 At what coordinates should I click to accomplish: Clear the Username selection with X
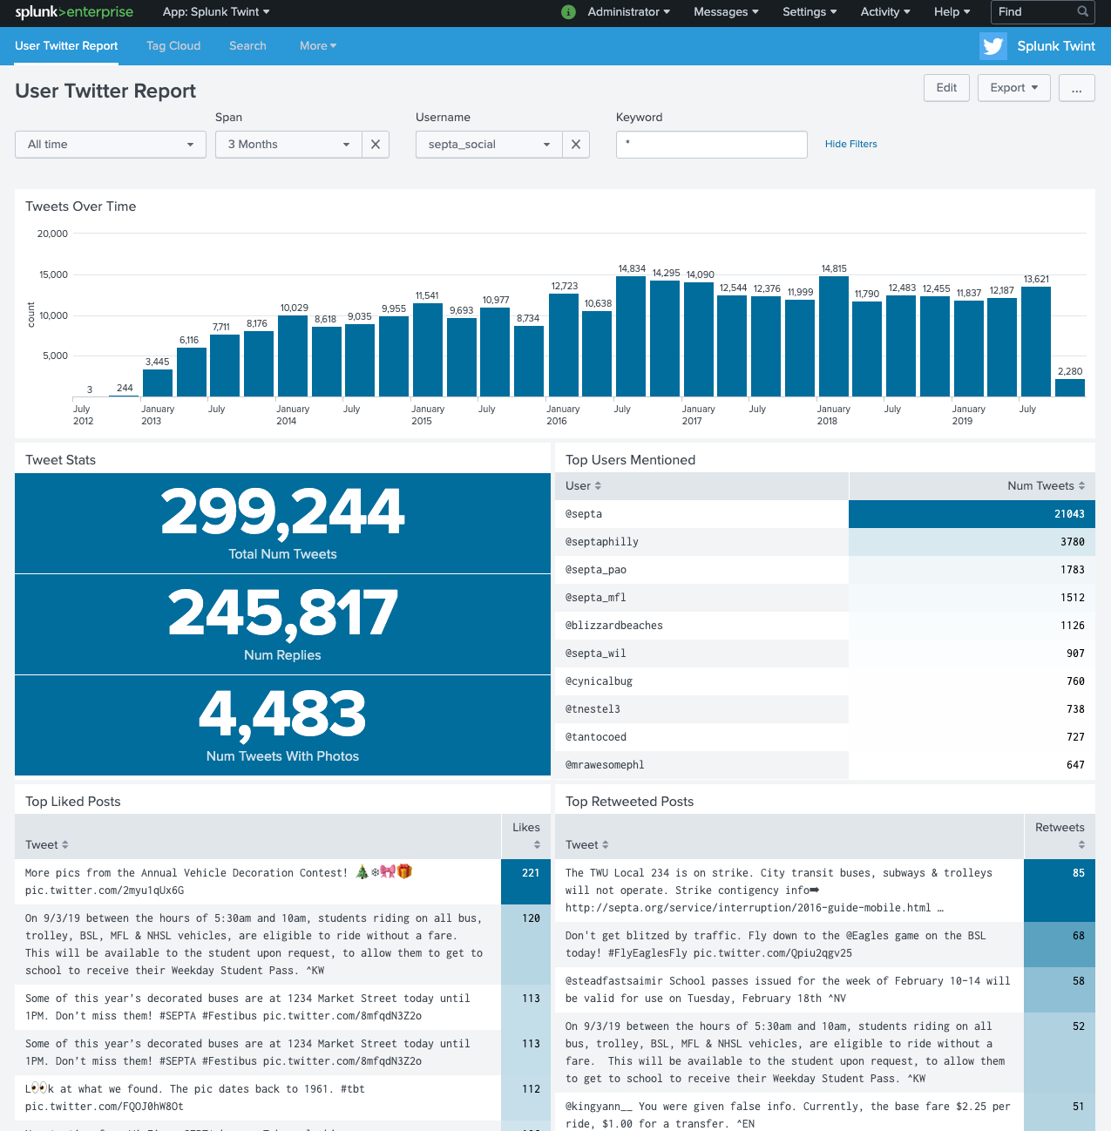pos(576,145)
